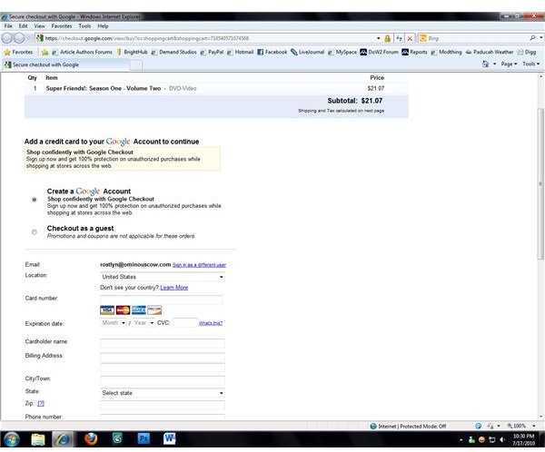
Task: Click the volume speaker tray icon
Action: (x=502, y=440)
